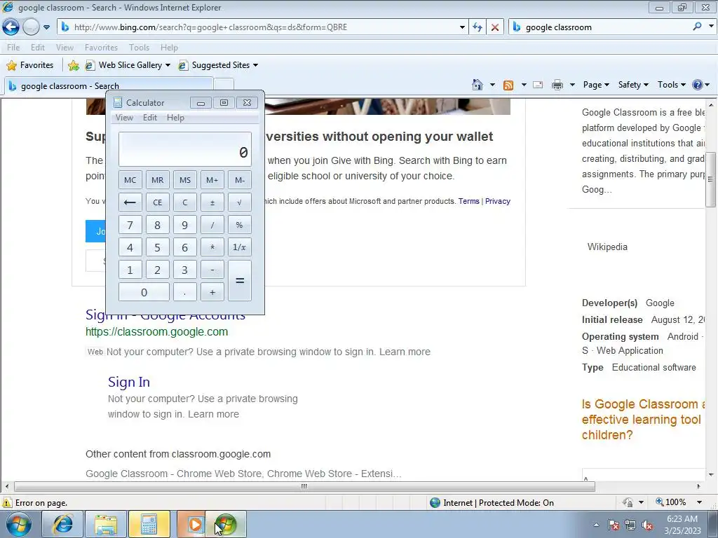
Task: Click the horizontal page scrollbar thumb
Action: click(x=304, y=486)
